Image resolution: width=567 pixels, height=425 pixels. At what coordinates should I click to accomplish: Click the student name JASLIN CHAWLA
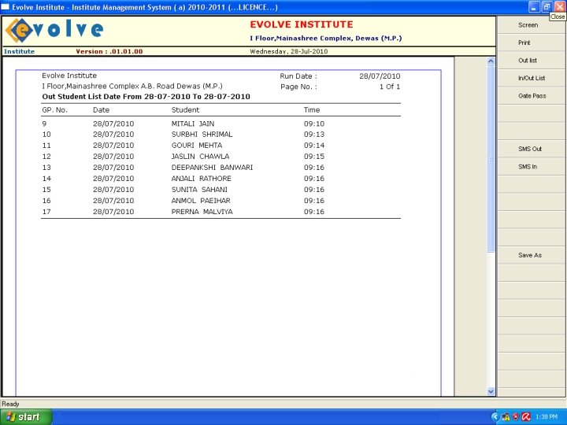coord(200,157)
